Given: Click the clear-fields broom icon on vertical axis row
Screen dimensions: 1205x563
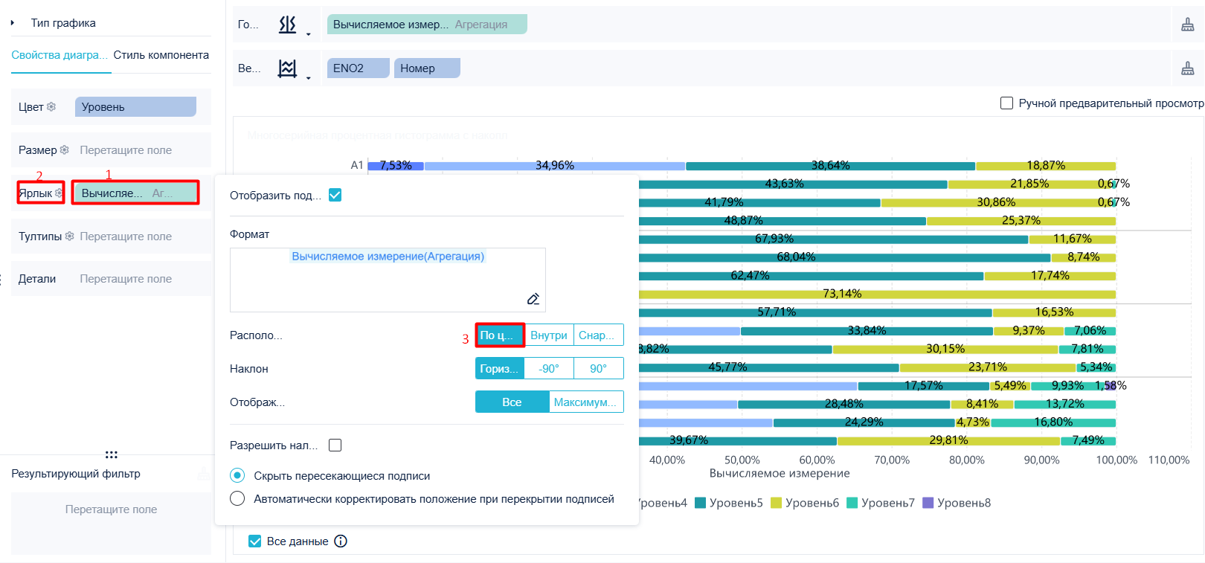Looking at the screenshot, I should (x=1188, y=68).
